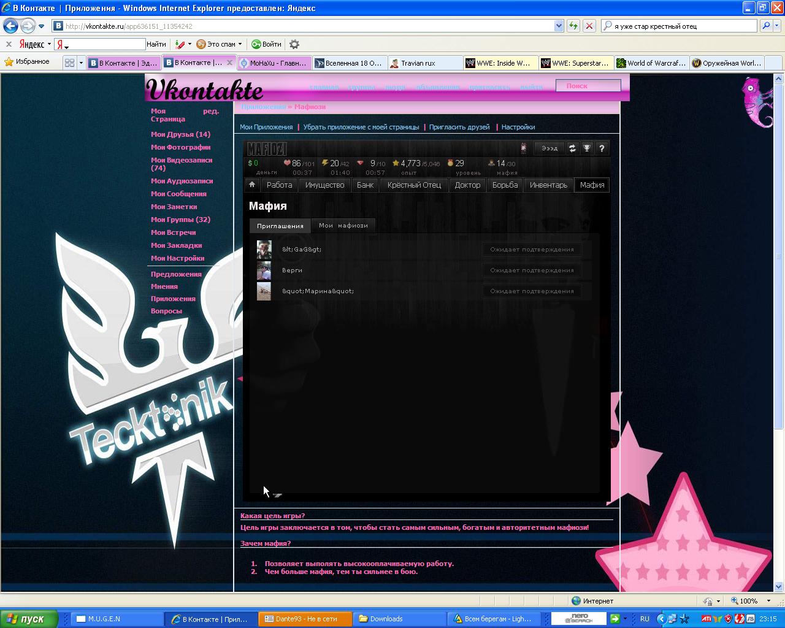Click the "Мои Друзья (14)" sidebar link
Viewport: 785px width, 628px height.
(180, 134)
